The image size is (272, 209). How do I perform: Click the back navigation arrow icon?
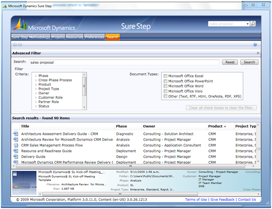coord(15,45)
